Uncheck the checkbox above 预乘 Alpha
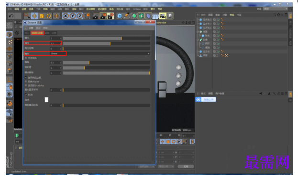298x177 pixels. coord(26,77)
